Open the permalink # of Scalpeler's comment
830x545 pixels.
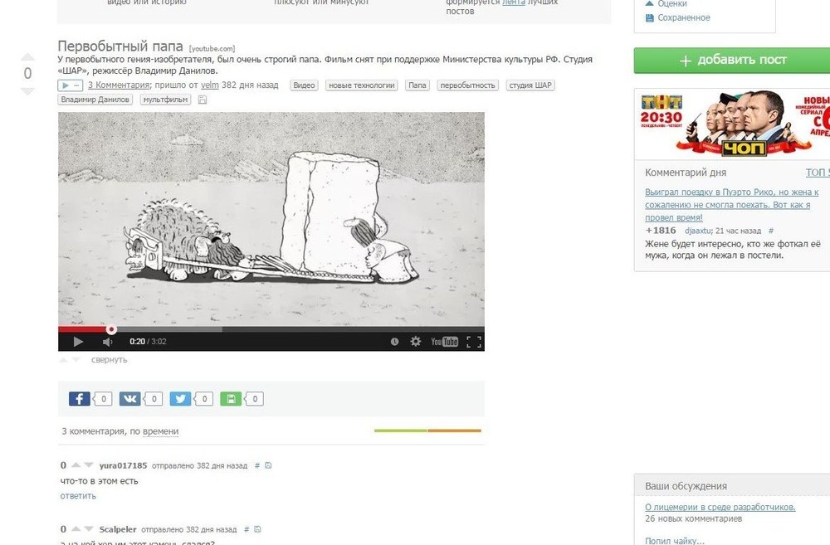[x=247, y=529]
